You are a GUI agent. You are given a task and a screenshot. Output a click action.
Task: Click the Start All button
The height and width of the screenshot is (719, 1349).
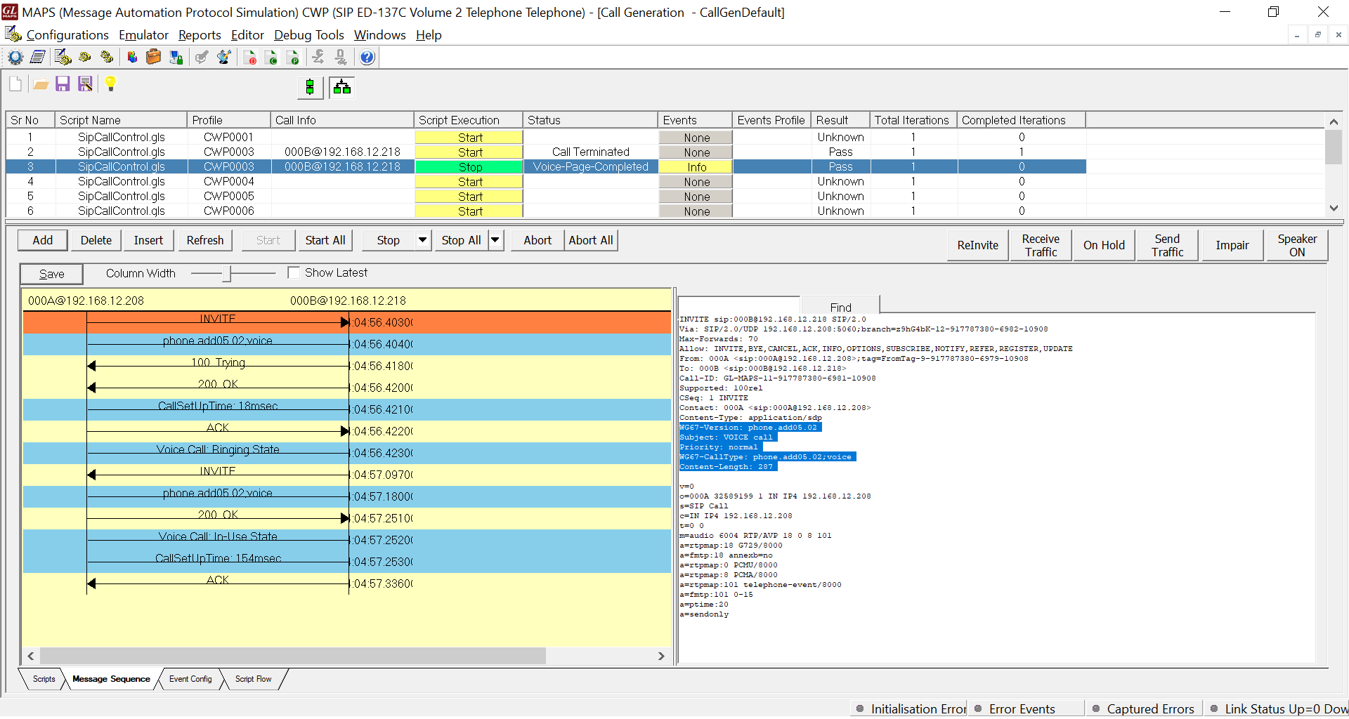[325, 240]
